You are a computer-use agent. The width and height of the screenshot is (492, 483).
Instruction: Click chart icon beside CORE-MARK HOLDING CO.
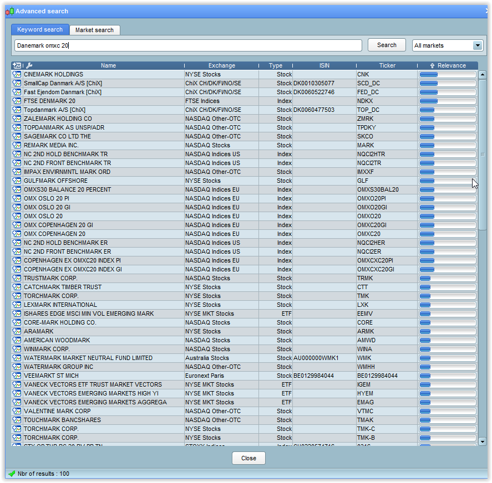17,322
